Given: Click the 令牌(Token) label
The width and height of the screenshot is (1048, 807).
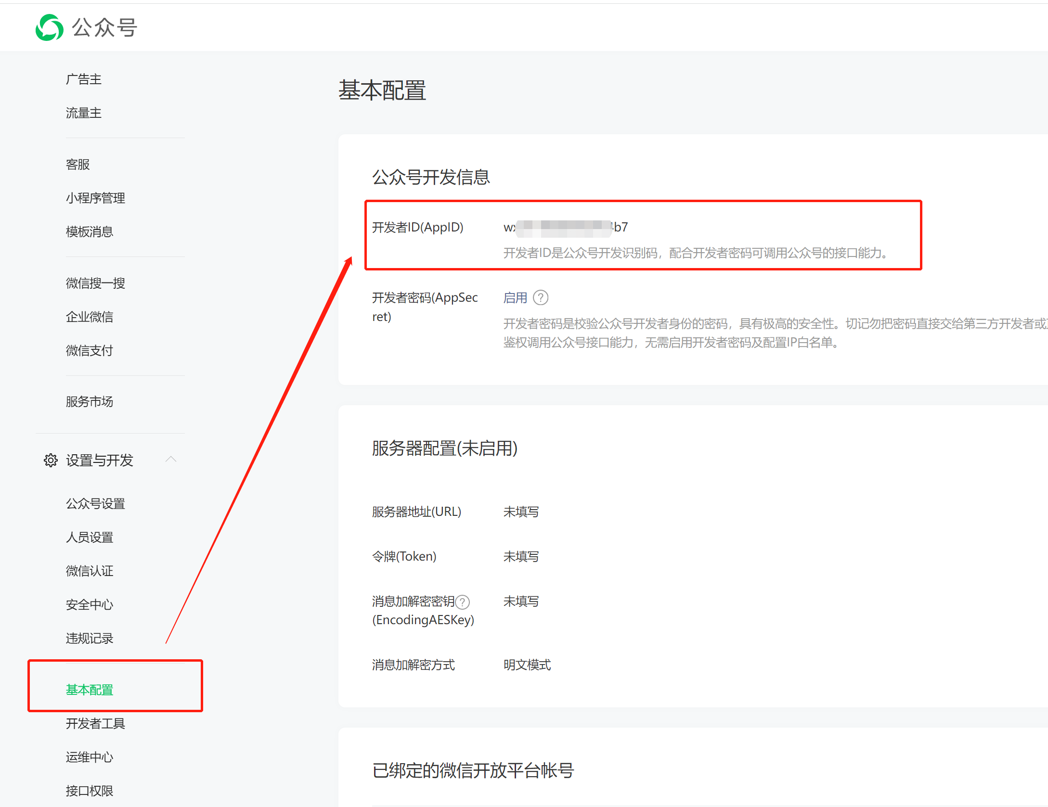Looking at the screenshot, I should tap(404, 557).
